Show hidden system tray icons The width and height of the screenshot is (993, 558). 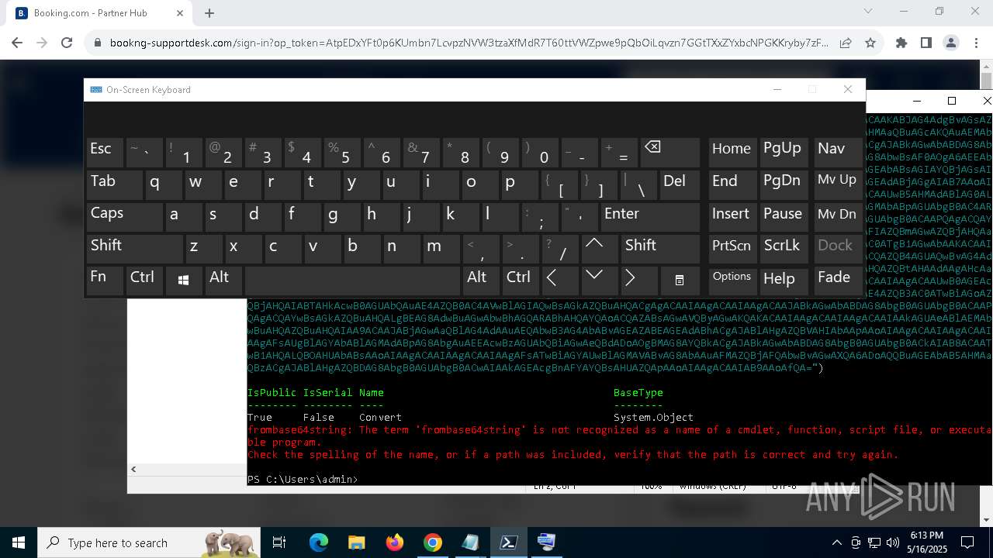point(836,542)
